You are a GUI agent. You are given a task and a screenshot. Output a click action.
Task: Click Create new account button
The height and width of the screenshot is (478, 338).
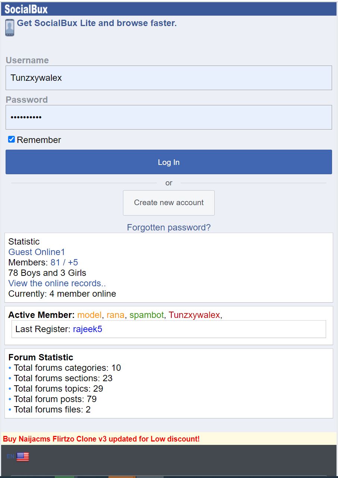coord(168,203)
